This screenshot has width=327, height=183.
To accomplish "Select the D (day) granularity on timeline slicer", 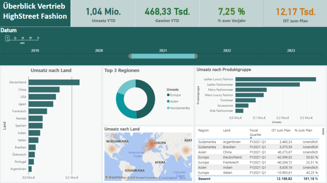I will point(38,38).
